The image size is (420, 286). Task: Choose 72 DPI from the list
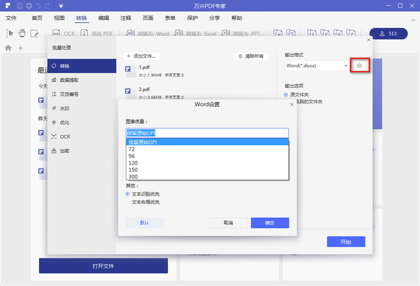[x=207, y=149]
